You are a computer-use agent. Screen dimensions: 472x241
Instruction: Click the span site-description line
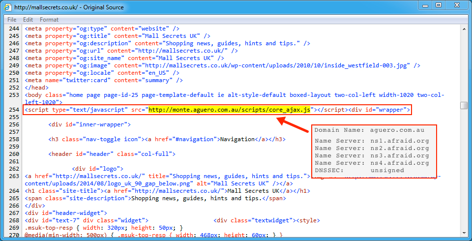pos(155,198)
